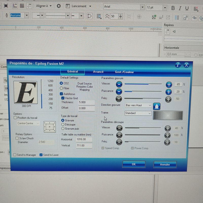Click the blue info icon in dialog title
The image size is (203, 203).
178,65
